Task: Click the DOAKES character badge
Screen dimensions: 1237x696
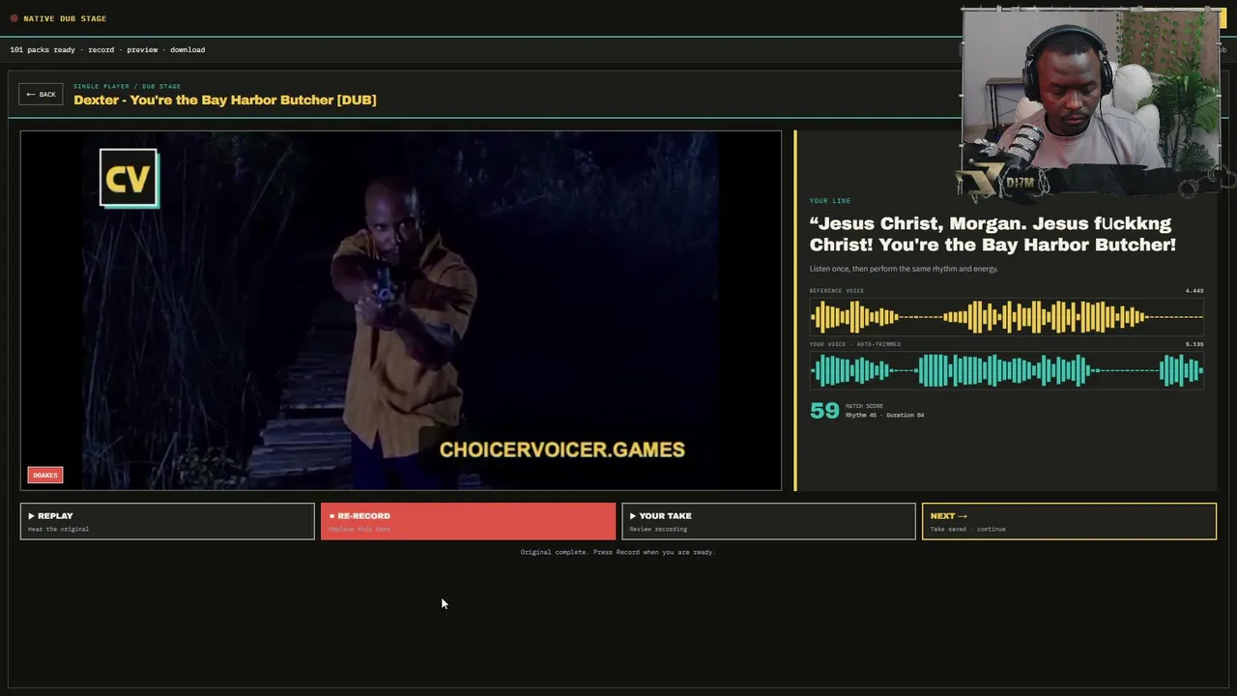Action: point(45,475)
